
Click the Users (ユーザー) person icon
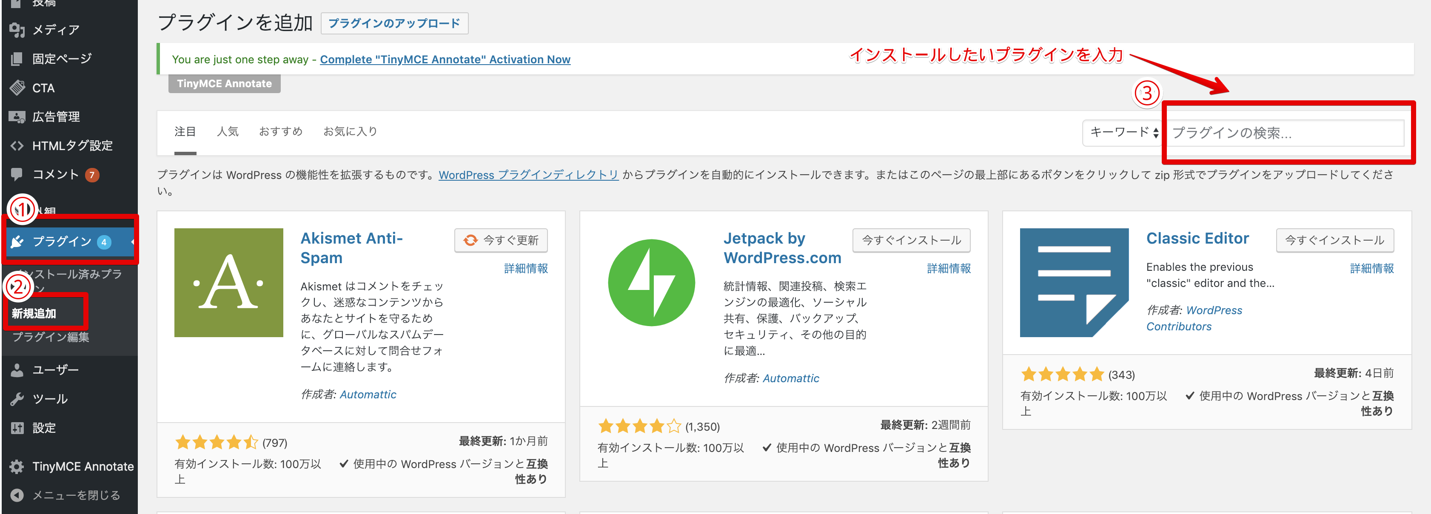click(x=17, y=370)
